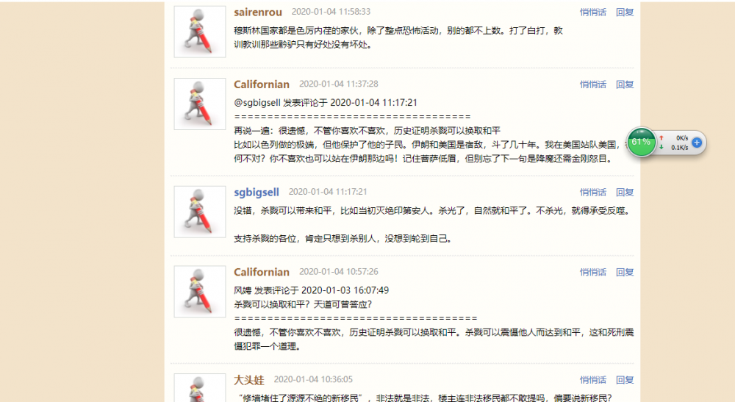Open avatar of Californian's 11:37:28 comment
Image resolution: width=735 pixels, height=402 pixels.
(200, 104)
